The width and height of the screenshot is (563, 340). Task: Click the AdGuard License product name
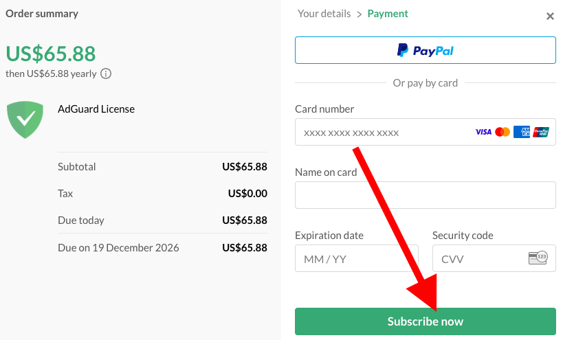tap(96, 109)
